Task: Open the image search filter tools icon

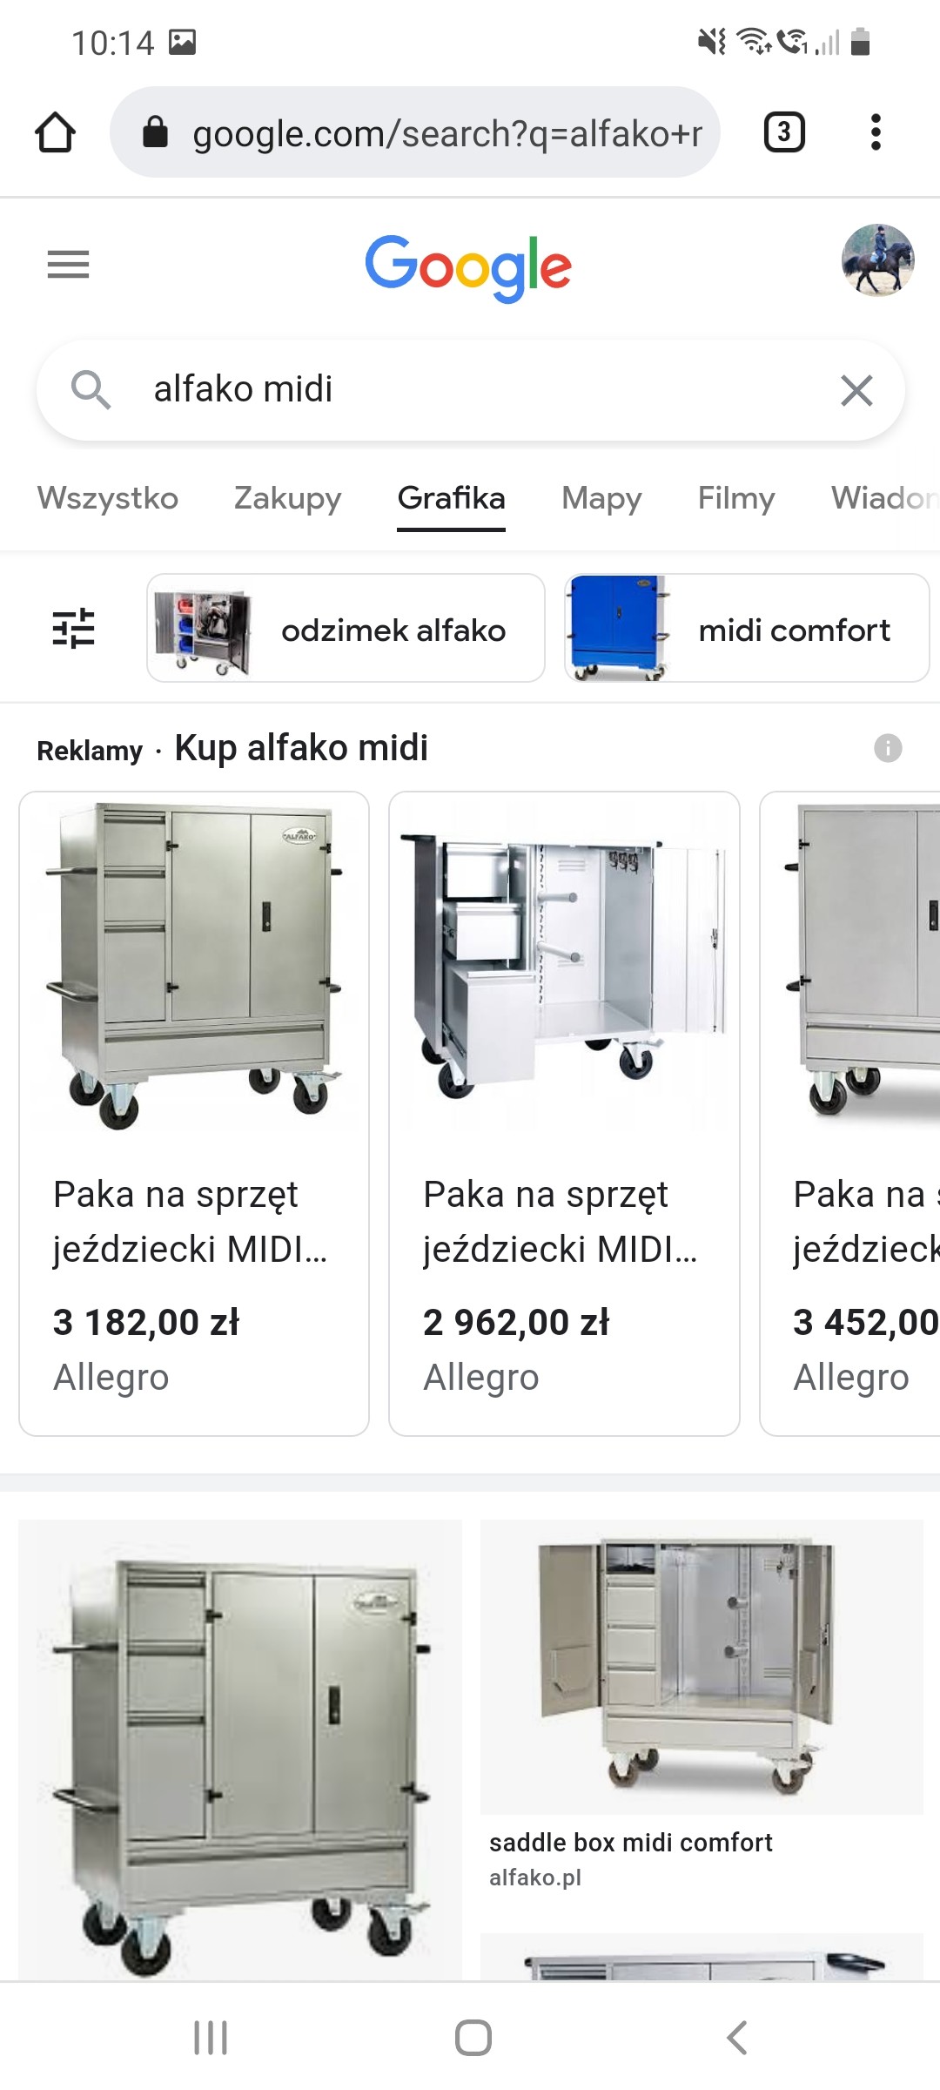Action: click(x=73, y=628)
